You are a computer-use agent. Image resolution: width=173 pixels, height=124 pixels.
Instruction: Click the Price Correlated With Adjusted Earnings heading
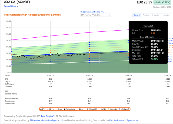pyautogui.click(x=32, y=15)
